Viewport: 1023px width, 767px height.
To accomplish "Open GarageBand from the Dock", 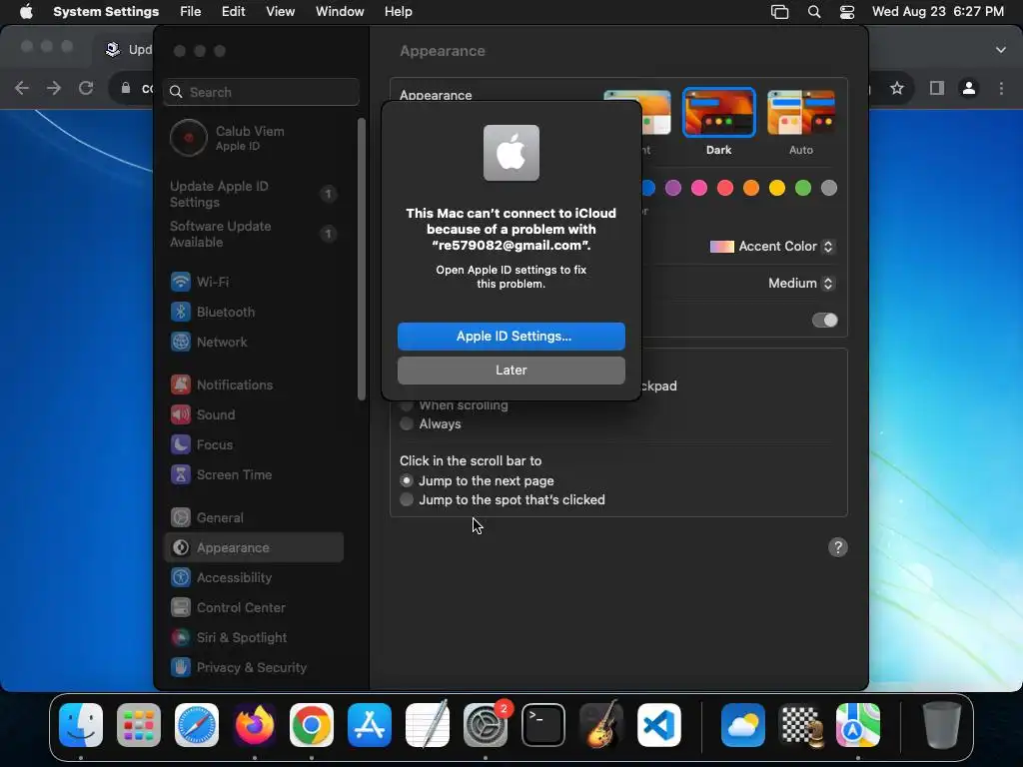I will [600, 725].
